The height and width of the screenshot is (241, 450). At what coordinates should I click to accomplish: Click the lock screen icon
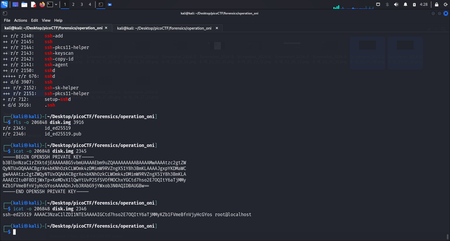click(436, 4)
